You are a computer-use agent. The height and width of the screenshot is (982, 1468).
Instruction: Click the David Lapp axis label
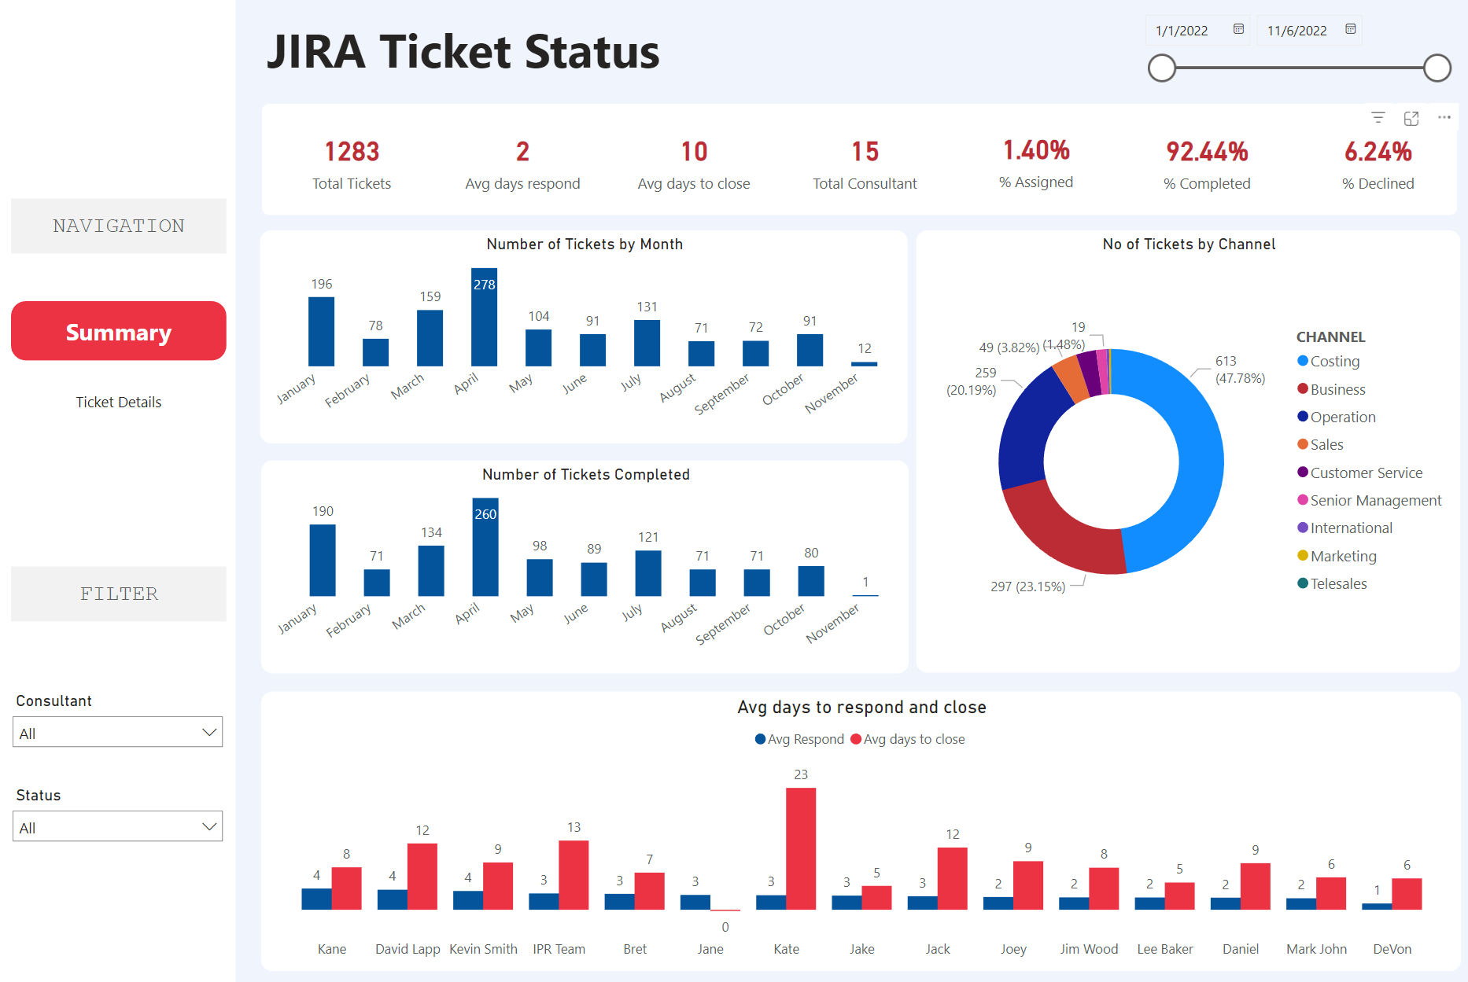(408, 949)
